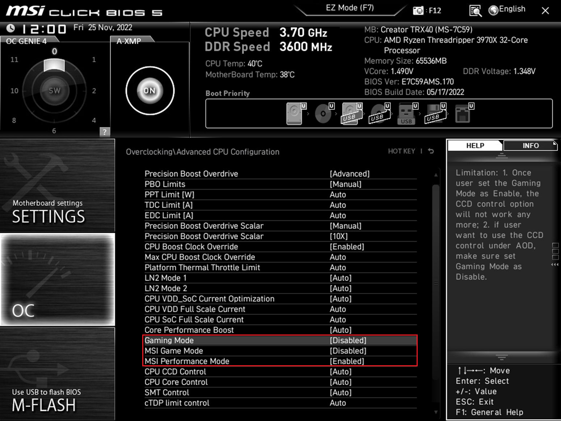The width and height of the screenshot is (561, 421).
Task: Click the scroll-up arrow of the settings list
Action: click(x=436, y=175)
